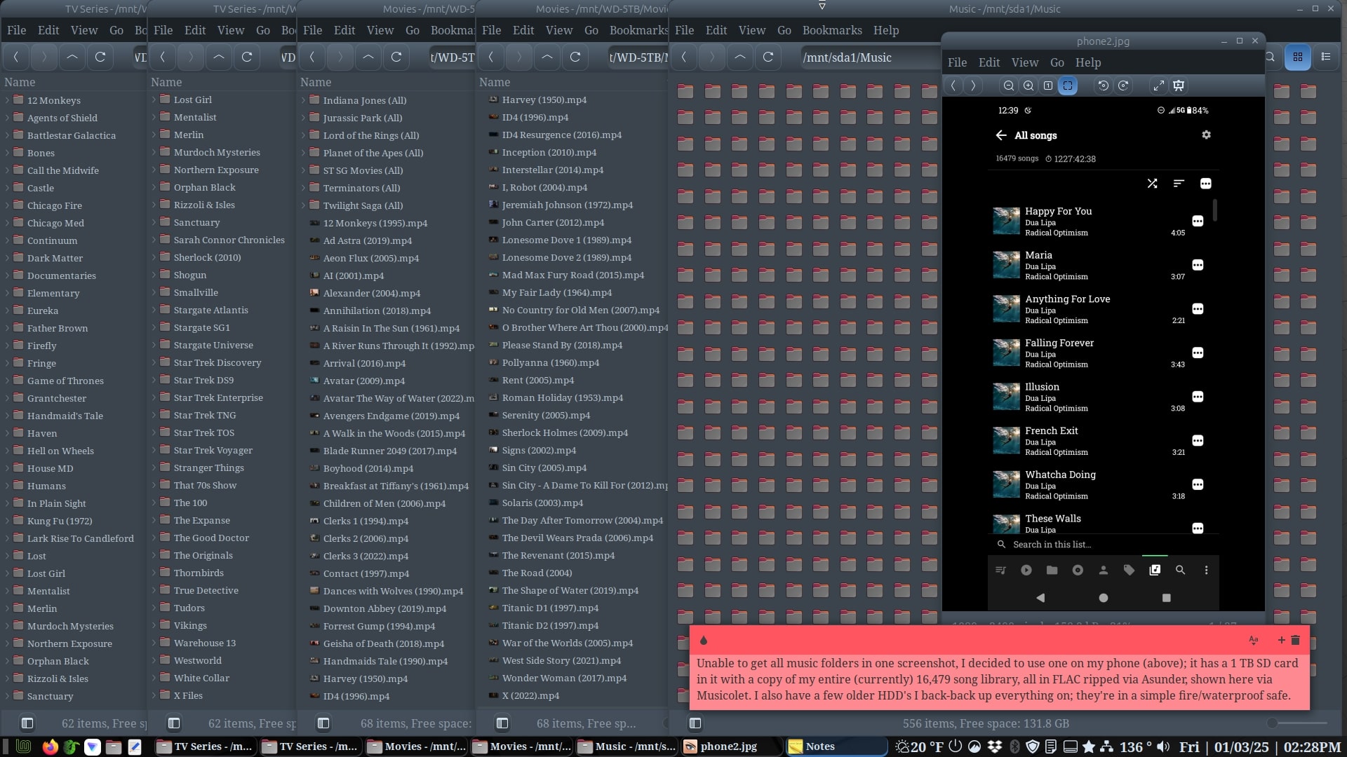Start slideshow in image viewer toolbar

tap(1179, 86)
